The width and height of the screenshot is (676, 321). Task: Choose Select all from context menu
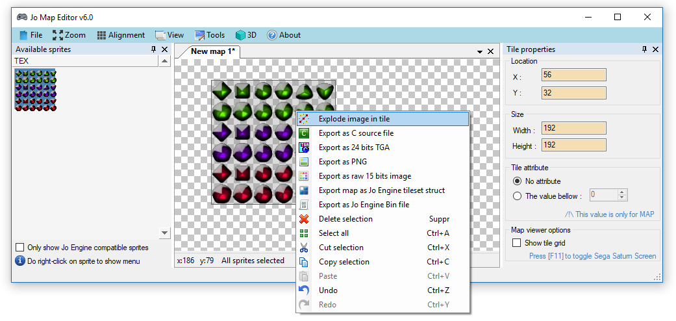click(383, 233)
